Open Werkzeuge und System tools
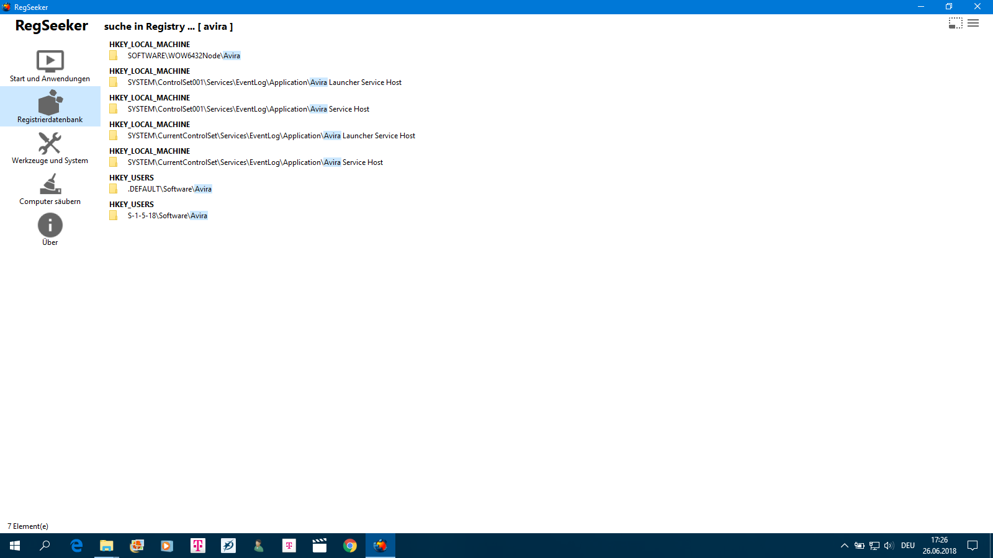Viewport: 993px width, 558px height. (x=50, y=148)
